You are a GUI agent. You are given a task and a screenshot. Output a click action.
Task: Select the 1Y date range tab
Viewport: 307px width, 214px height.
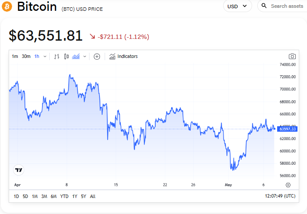click(75, 196)
